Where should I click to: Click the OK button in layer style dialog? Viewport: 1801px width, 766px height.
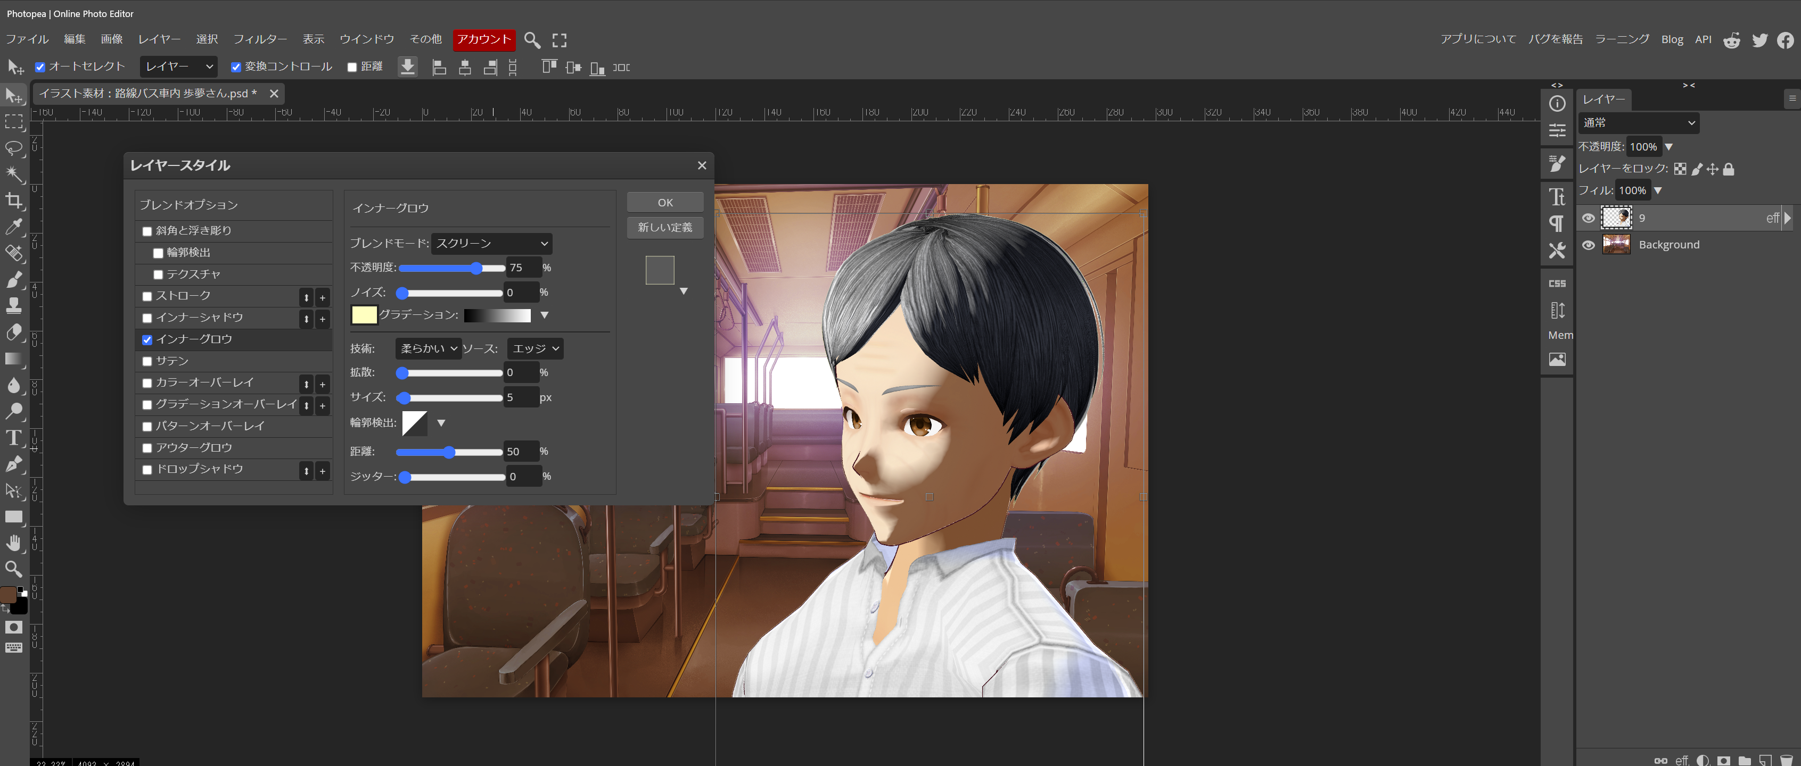(x=665, y=202)
